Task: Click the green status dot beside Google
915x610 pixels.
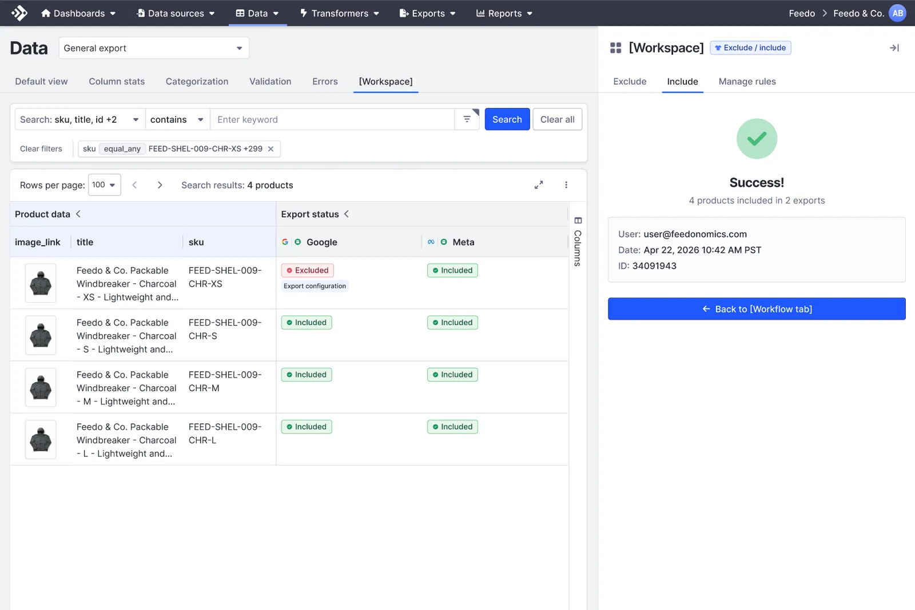Action: point(298,242)
